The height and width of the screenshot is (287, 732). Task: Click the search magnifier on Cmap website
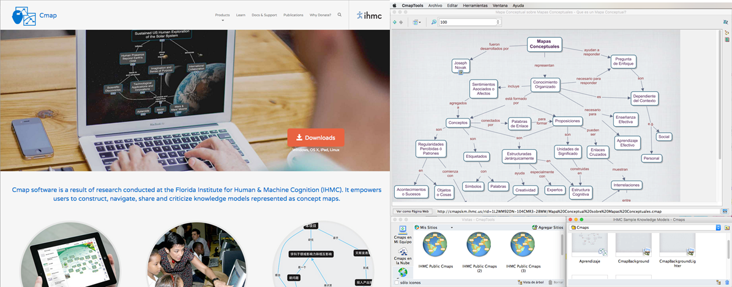coord(340,15)
